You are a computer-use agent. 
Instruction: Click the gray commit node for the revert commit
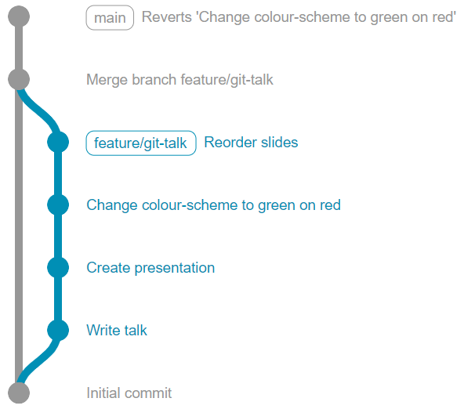[x=19, y=16]
